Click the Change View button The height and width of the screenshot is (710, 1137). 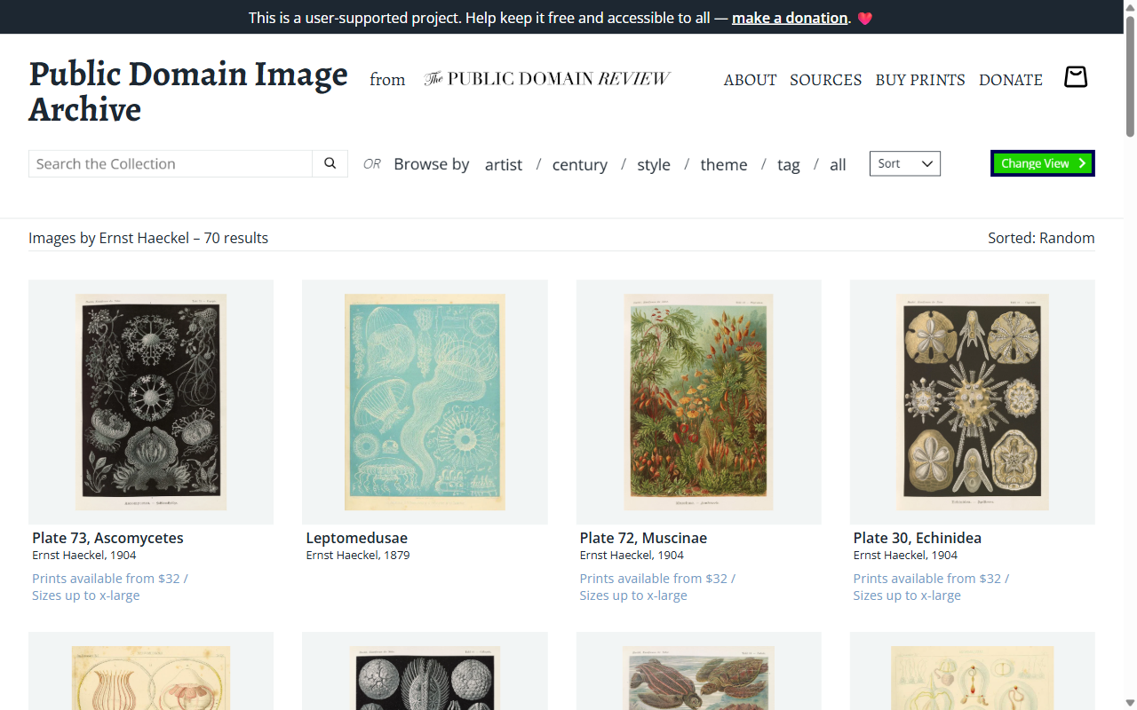tap(1043, 163)
